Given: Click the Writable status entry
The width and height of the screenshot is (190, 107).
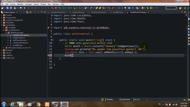Looking at the screenshot, I should point(110,100).
